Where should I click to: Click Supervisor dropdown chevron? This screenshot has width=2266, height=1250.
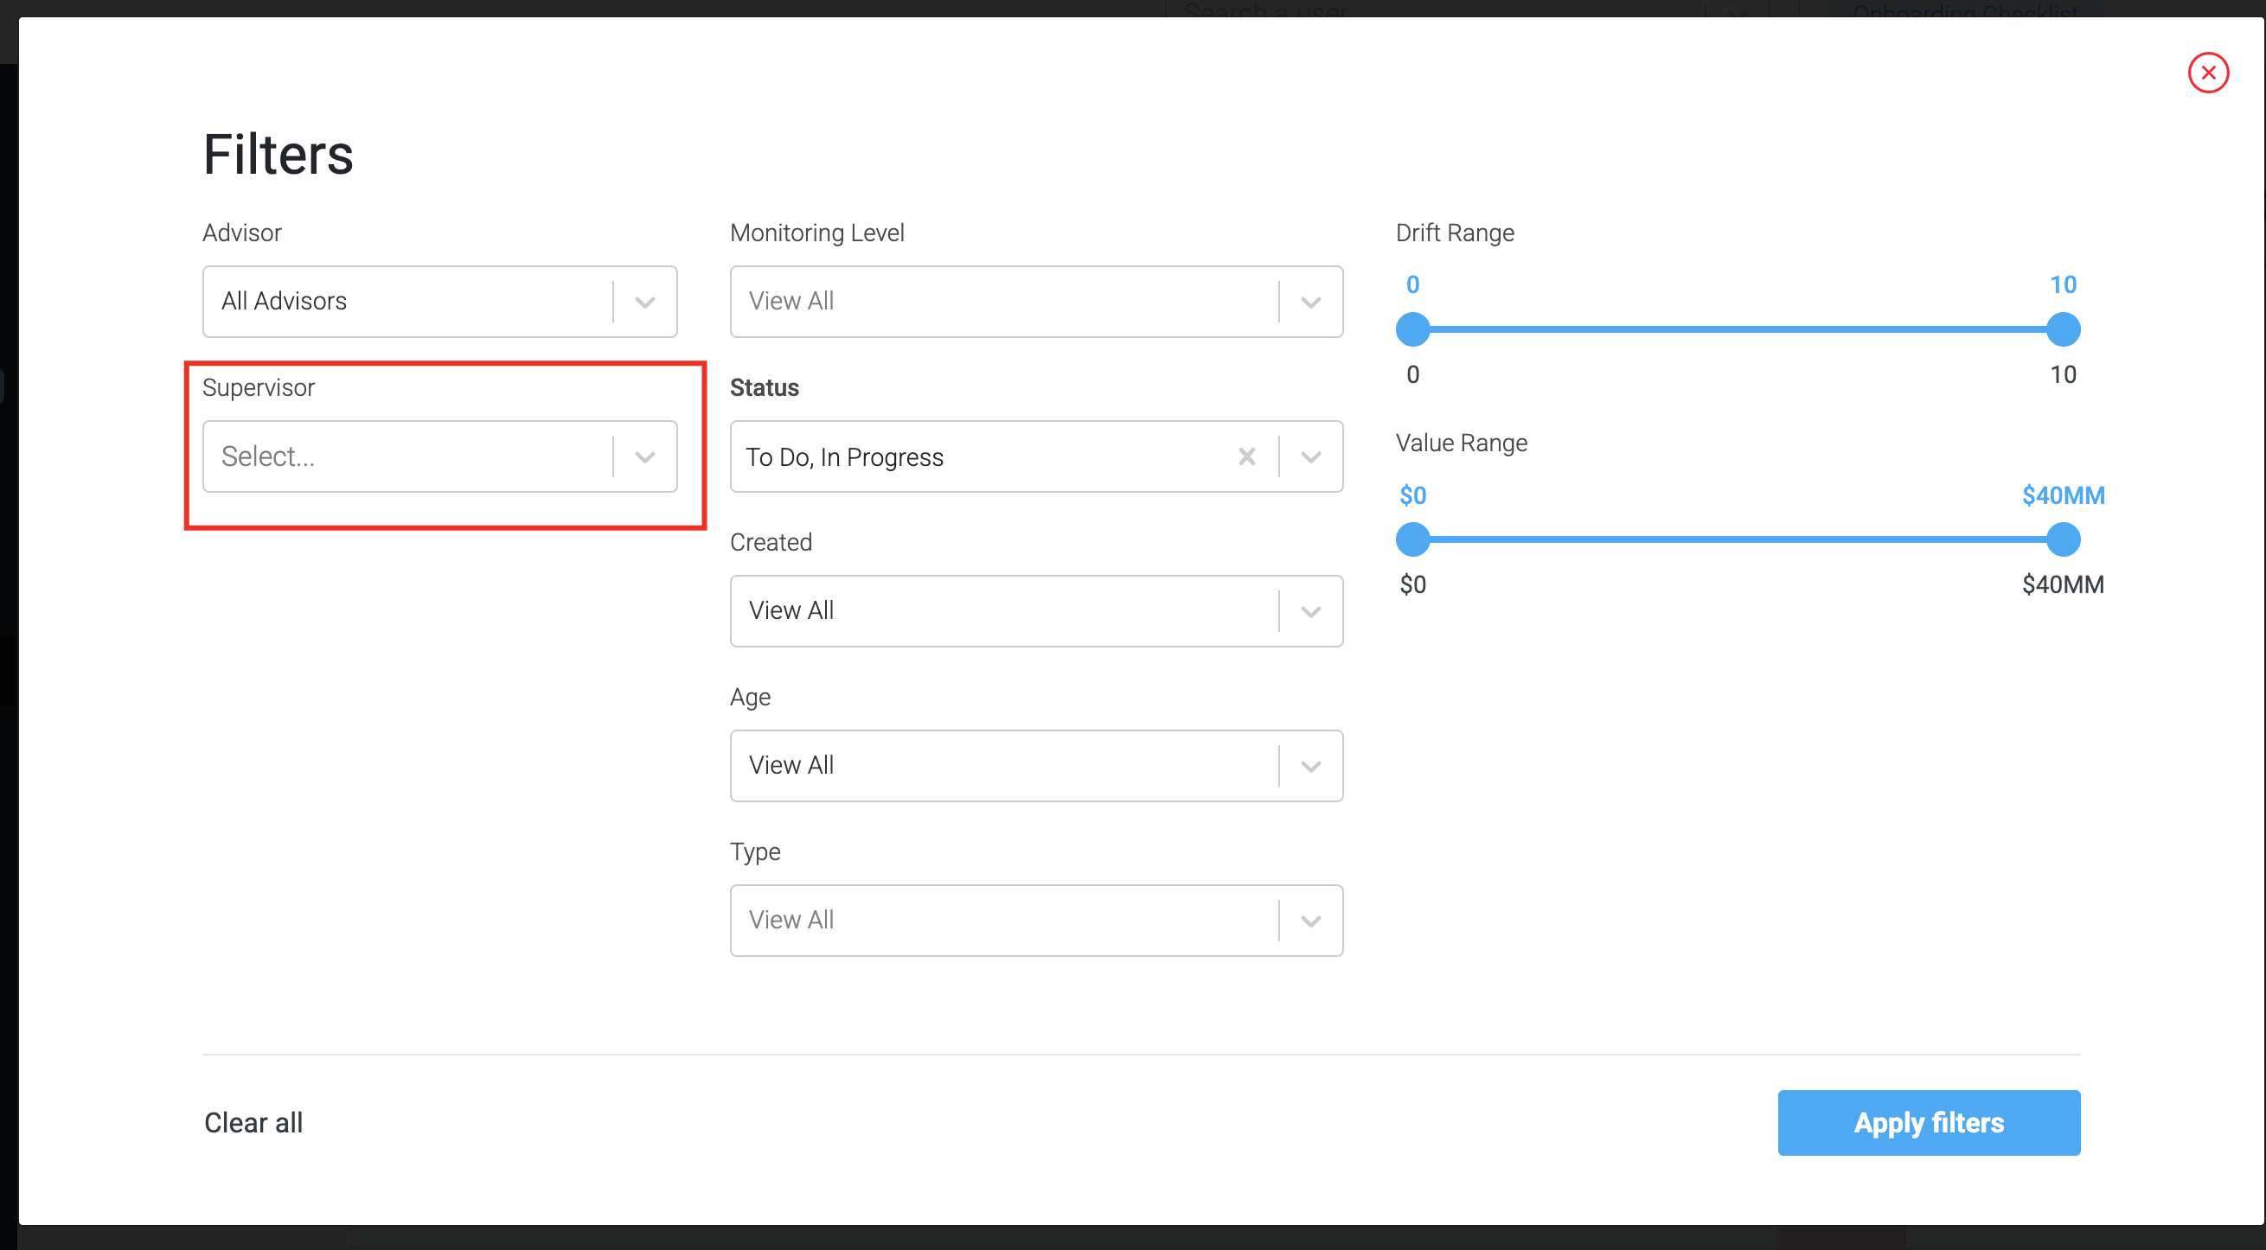tap(645, 457)
